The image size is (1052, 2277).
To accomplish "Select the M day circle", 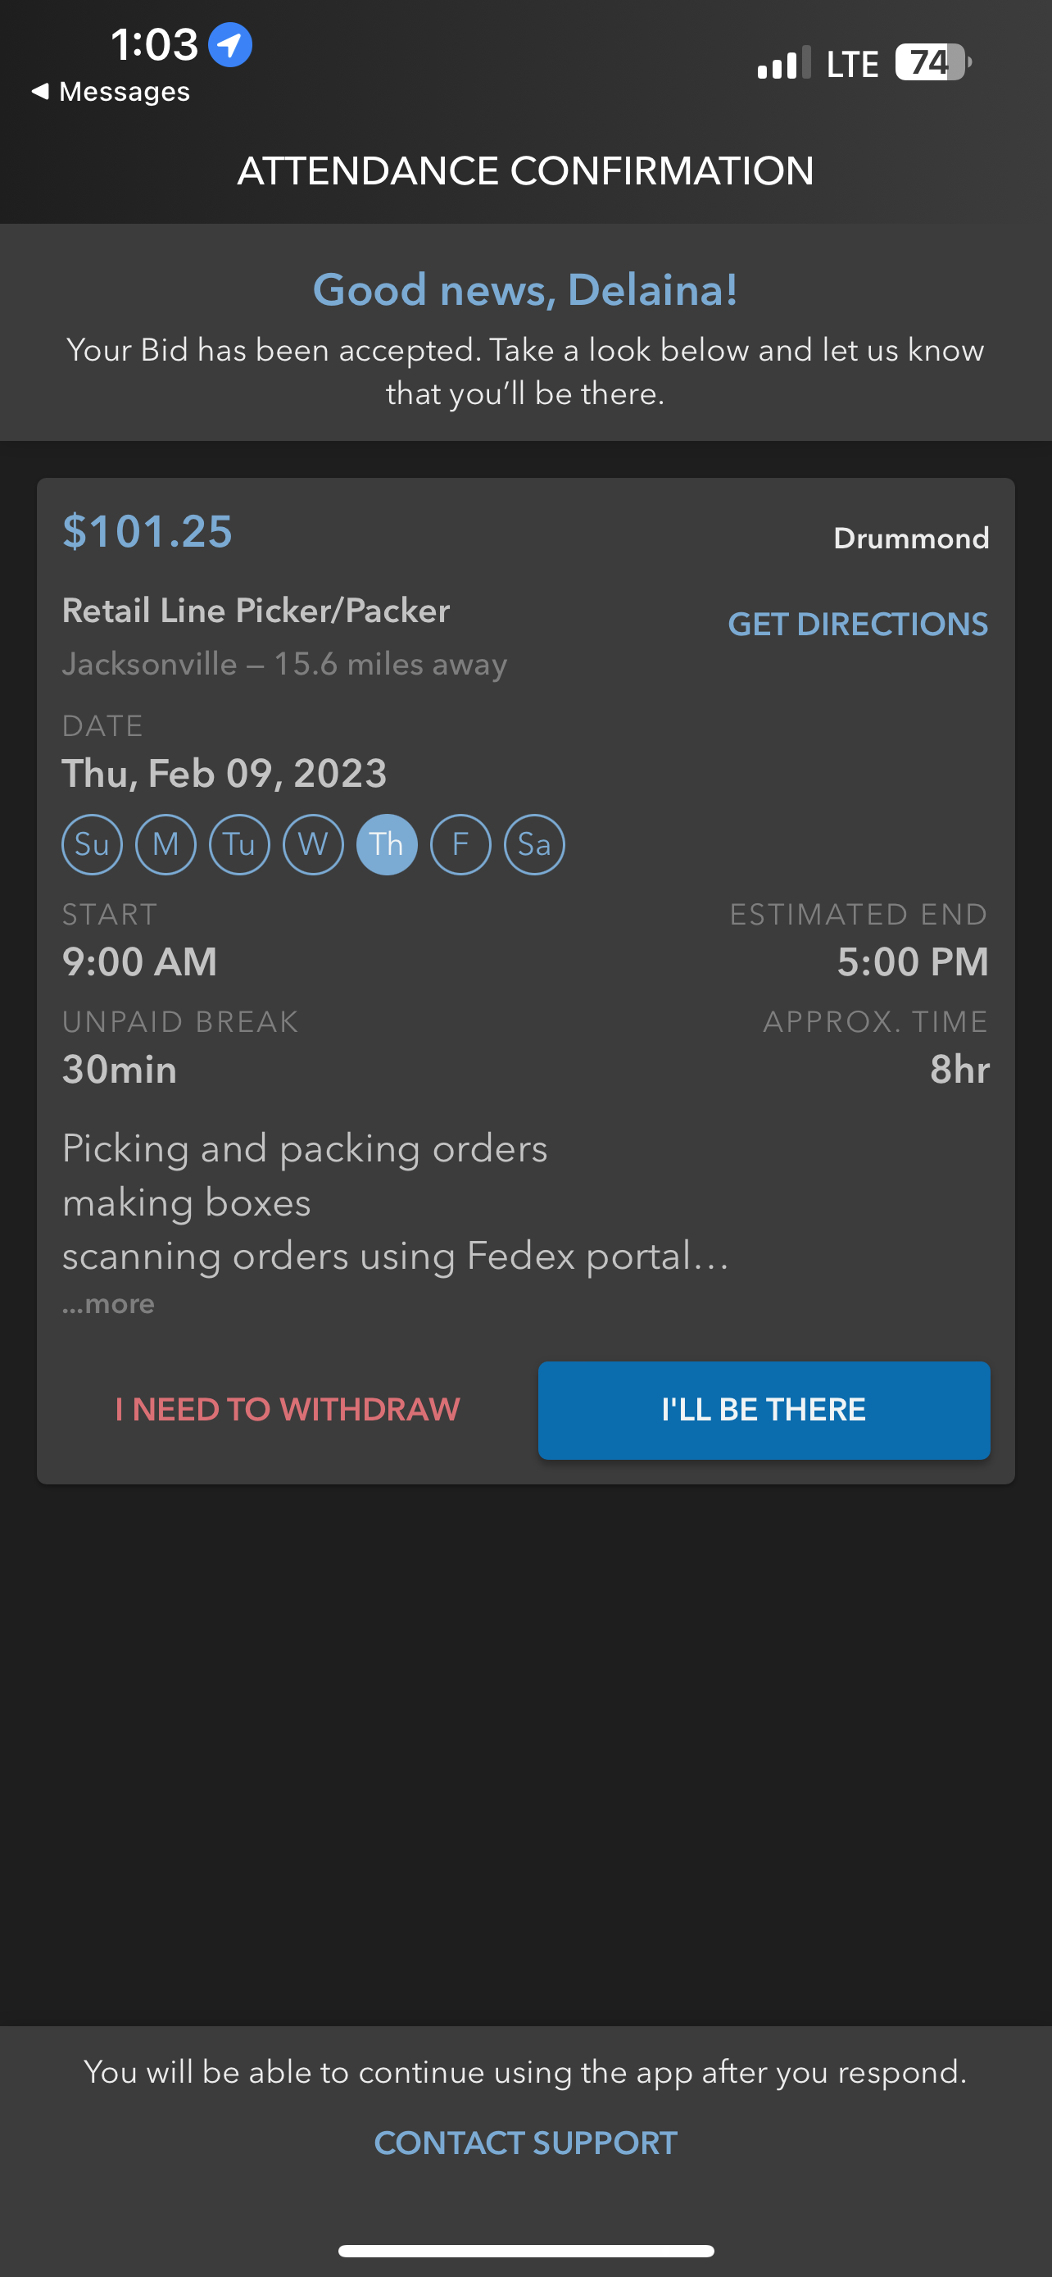I will 166,844.
